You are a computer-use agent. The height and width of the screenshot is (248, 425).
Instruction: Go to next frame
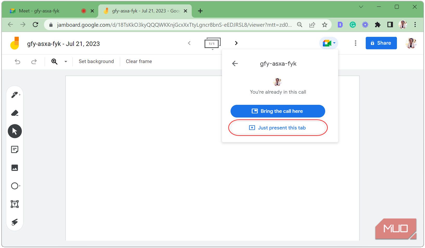236,43
